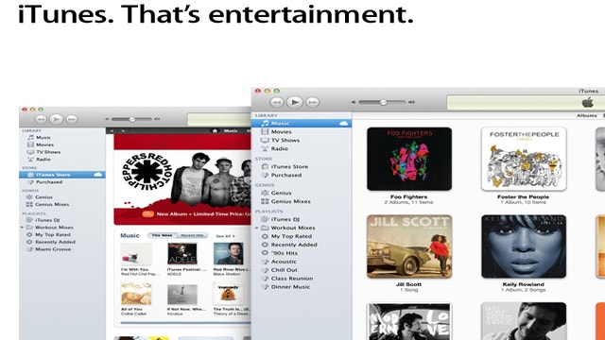The height and width of the screenshot is (340, 605).
Task: Click store Home icon in back window
Action: coord(215,131)
